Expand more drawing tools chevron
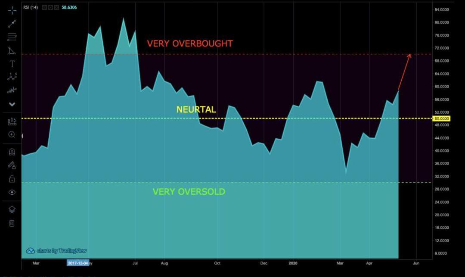 pos(12,104)
